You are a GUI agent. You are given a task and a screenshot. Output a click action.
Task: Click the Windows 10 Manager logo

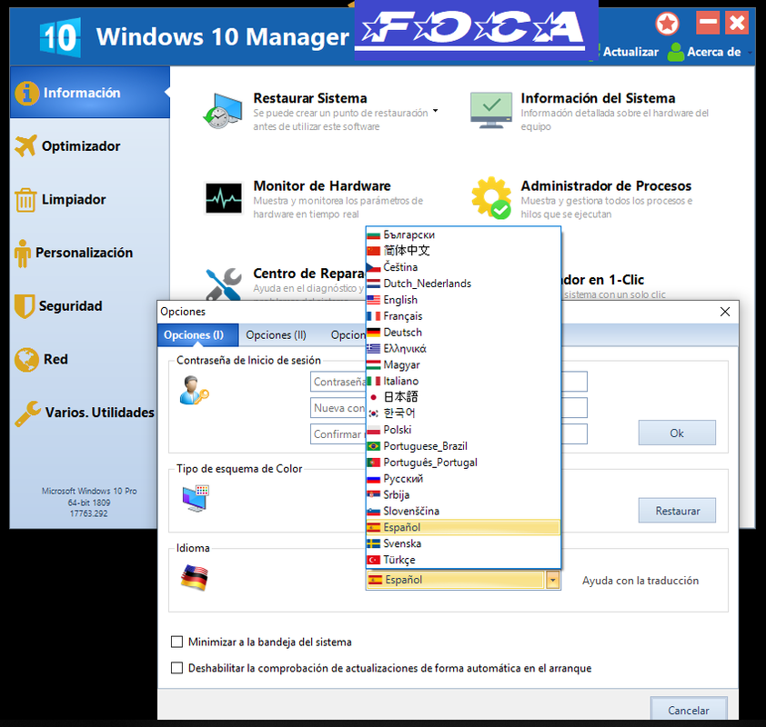60,37
